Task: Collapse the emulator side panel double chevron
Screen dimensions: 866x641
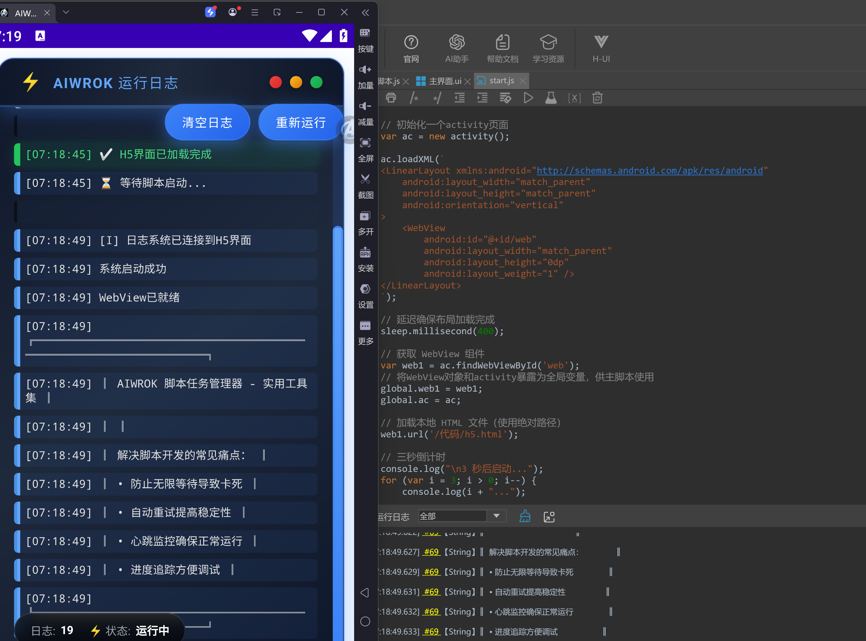Action: coord(366,13)
